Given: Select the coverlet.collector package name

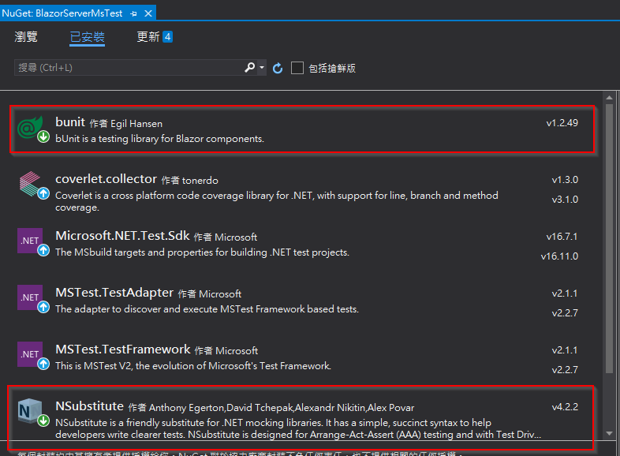Looking at the screenshot, I should (106, 179).
